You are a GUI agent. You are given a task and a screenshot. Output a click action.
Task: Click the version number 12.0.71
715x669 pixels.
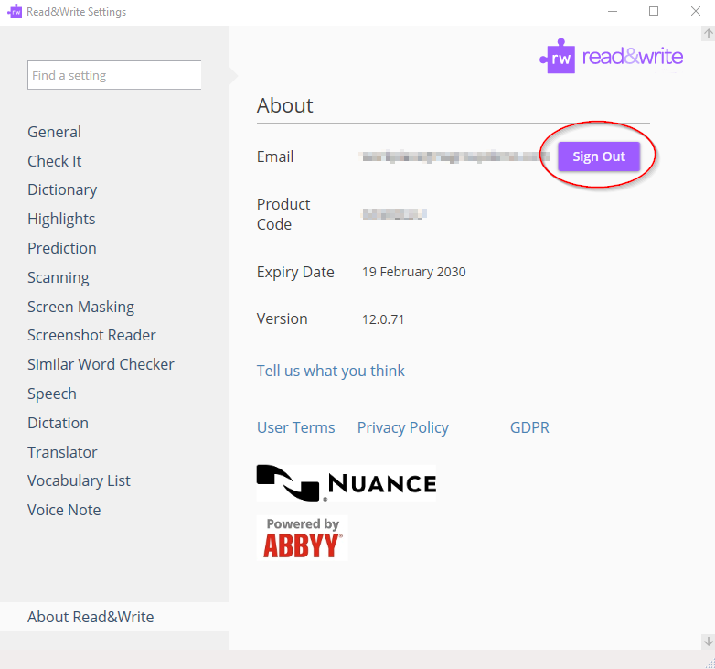[x=383, y=319]
